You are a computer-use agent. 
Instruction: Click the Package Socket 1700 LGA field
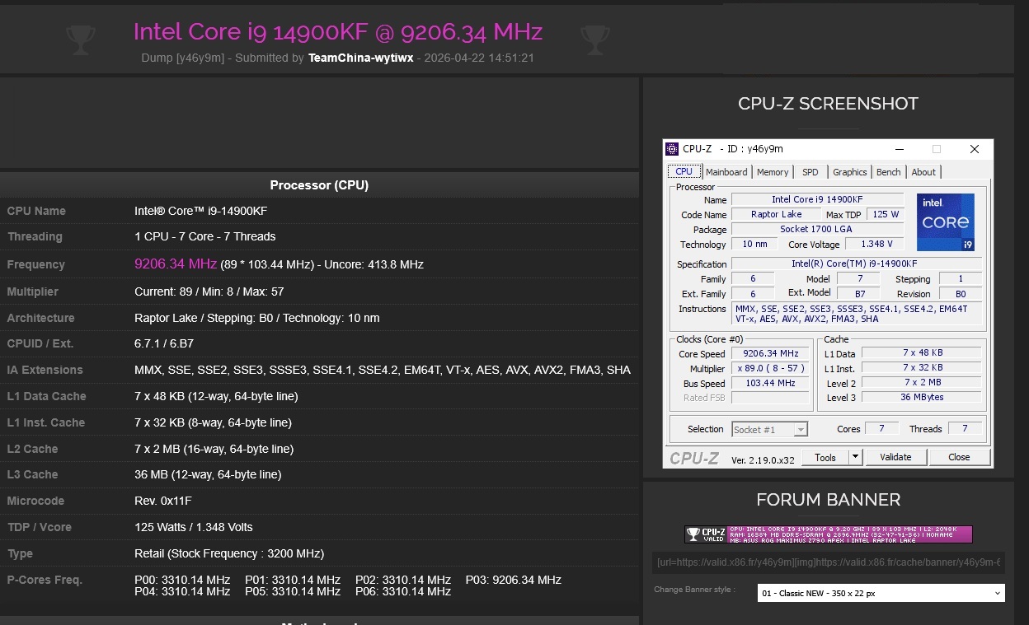pyautogui.click(x=817, y=229)
